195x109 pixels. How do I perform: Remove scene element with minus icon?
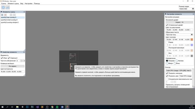point(5,15)
